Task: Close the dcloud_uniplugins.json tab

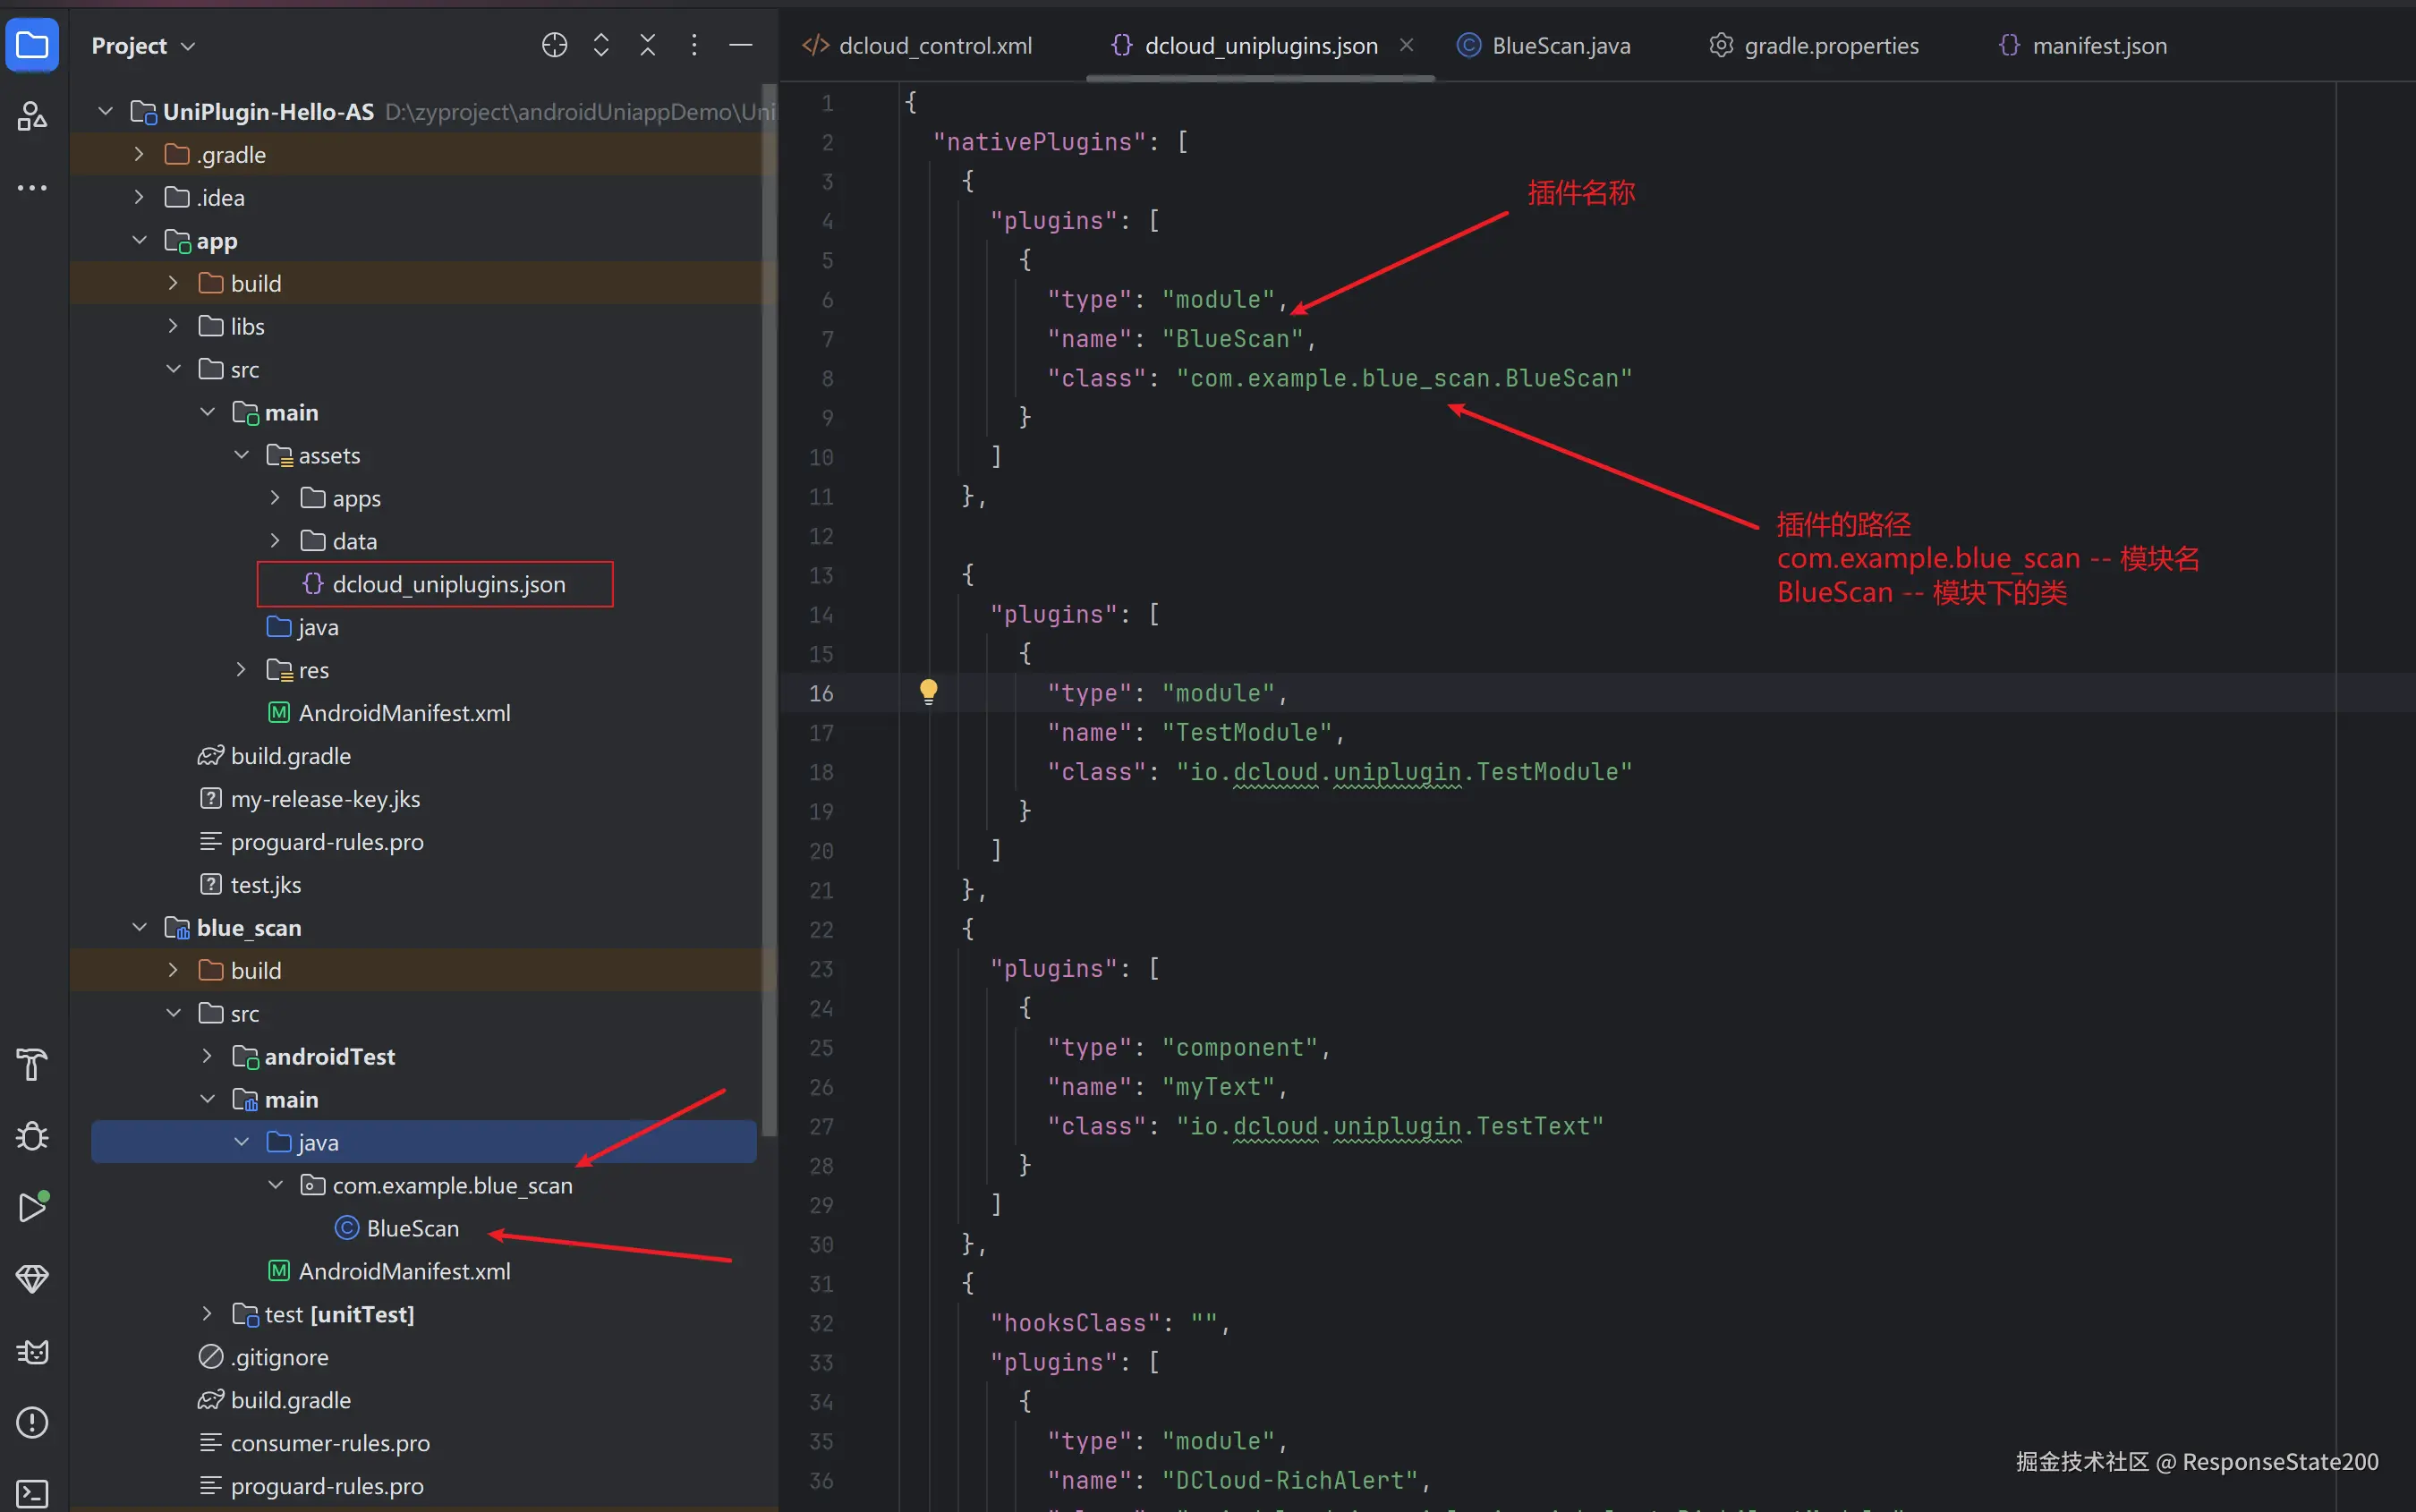Action: tap(1406, 45)
